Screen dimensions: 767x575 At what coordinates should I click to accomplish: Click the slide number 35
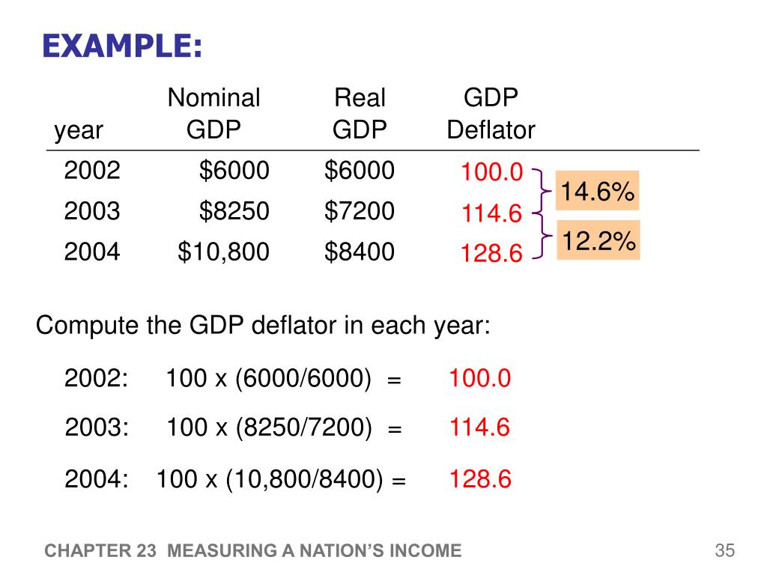724,552
